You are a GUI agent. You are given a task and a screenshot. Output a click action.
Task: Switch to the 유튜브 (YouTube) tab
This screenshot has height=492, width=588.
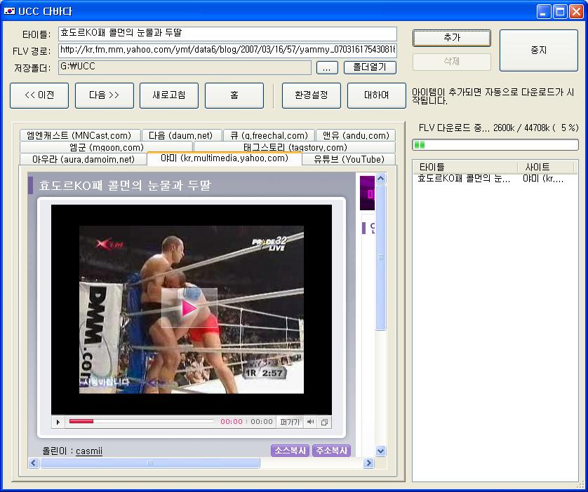coord(349,159)
